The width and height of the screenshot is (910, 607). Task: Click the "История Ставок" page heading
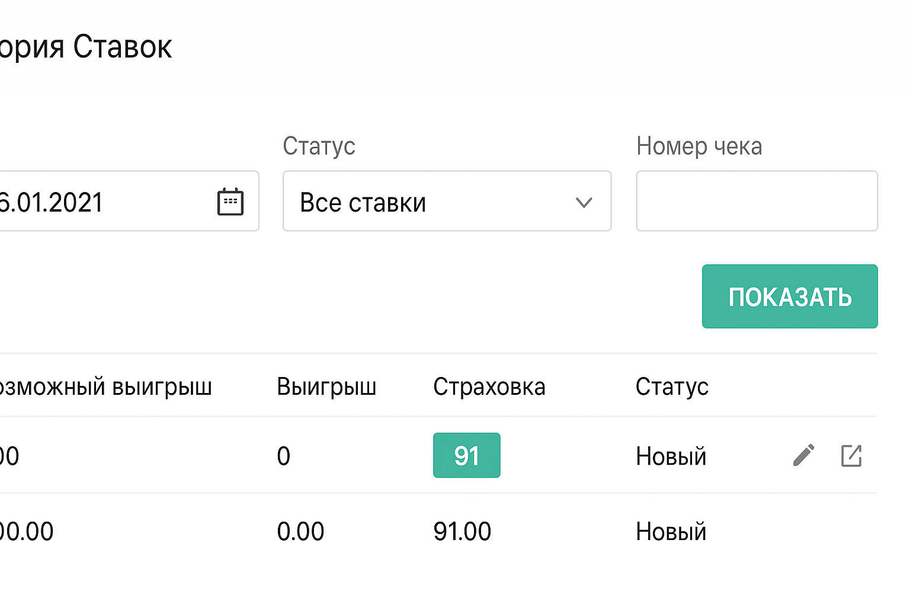tap(86, 47)
